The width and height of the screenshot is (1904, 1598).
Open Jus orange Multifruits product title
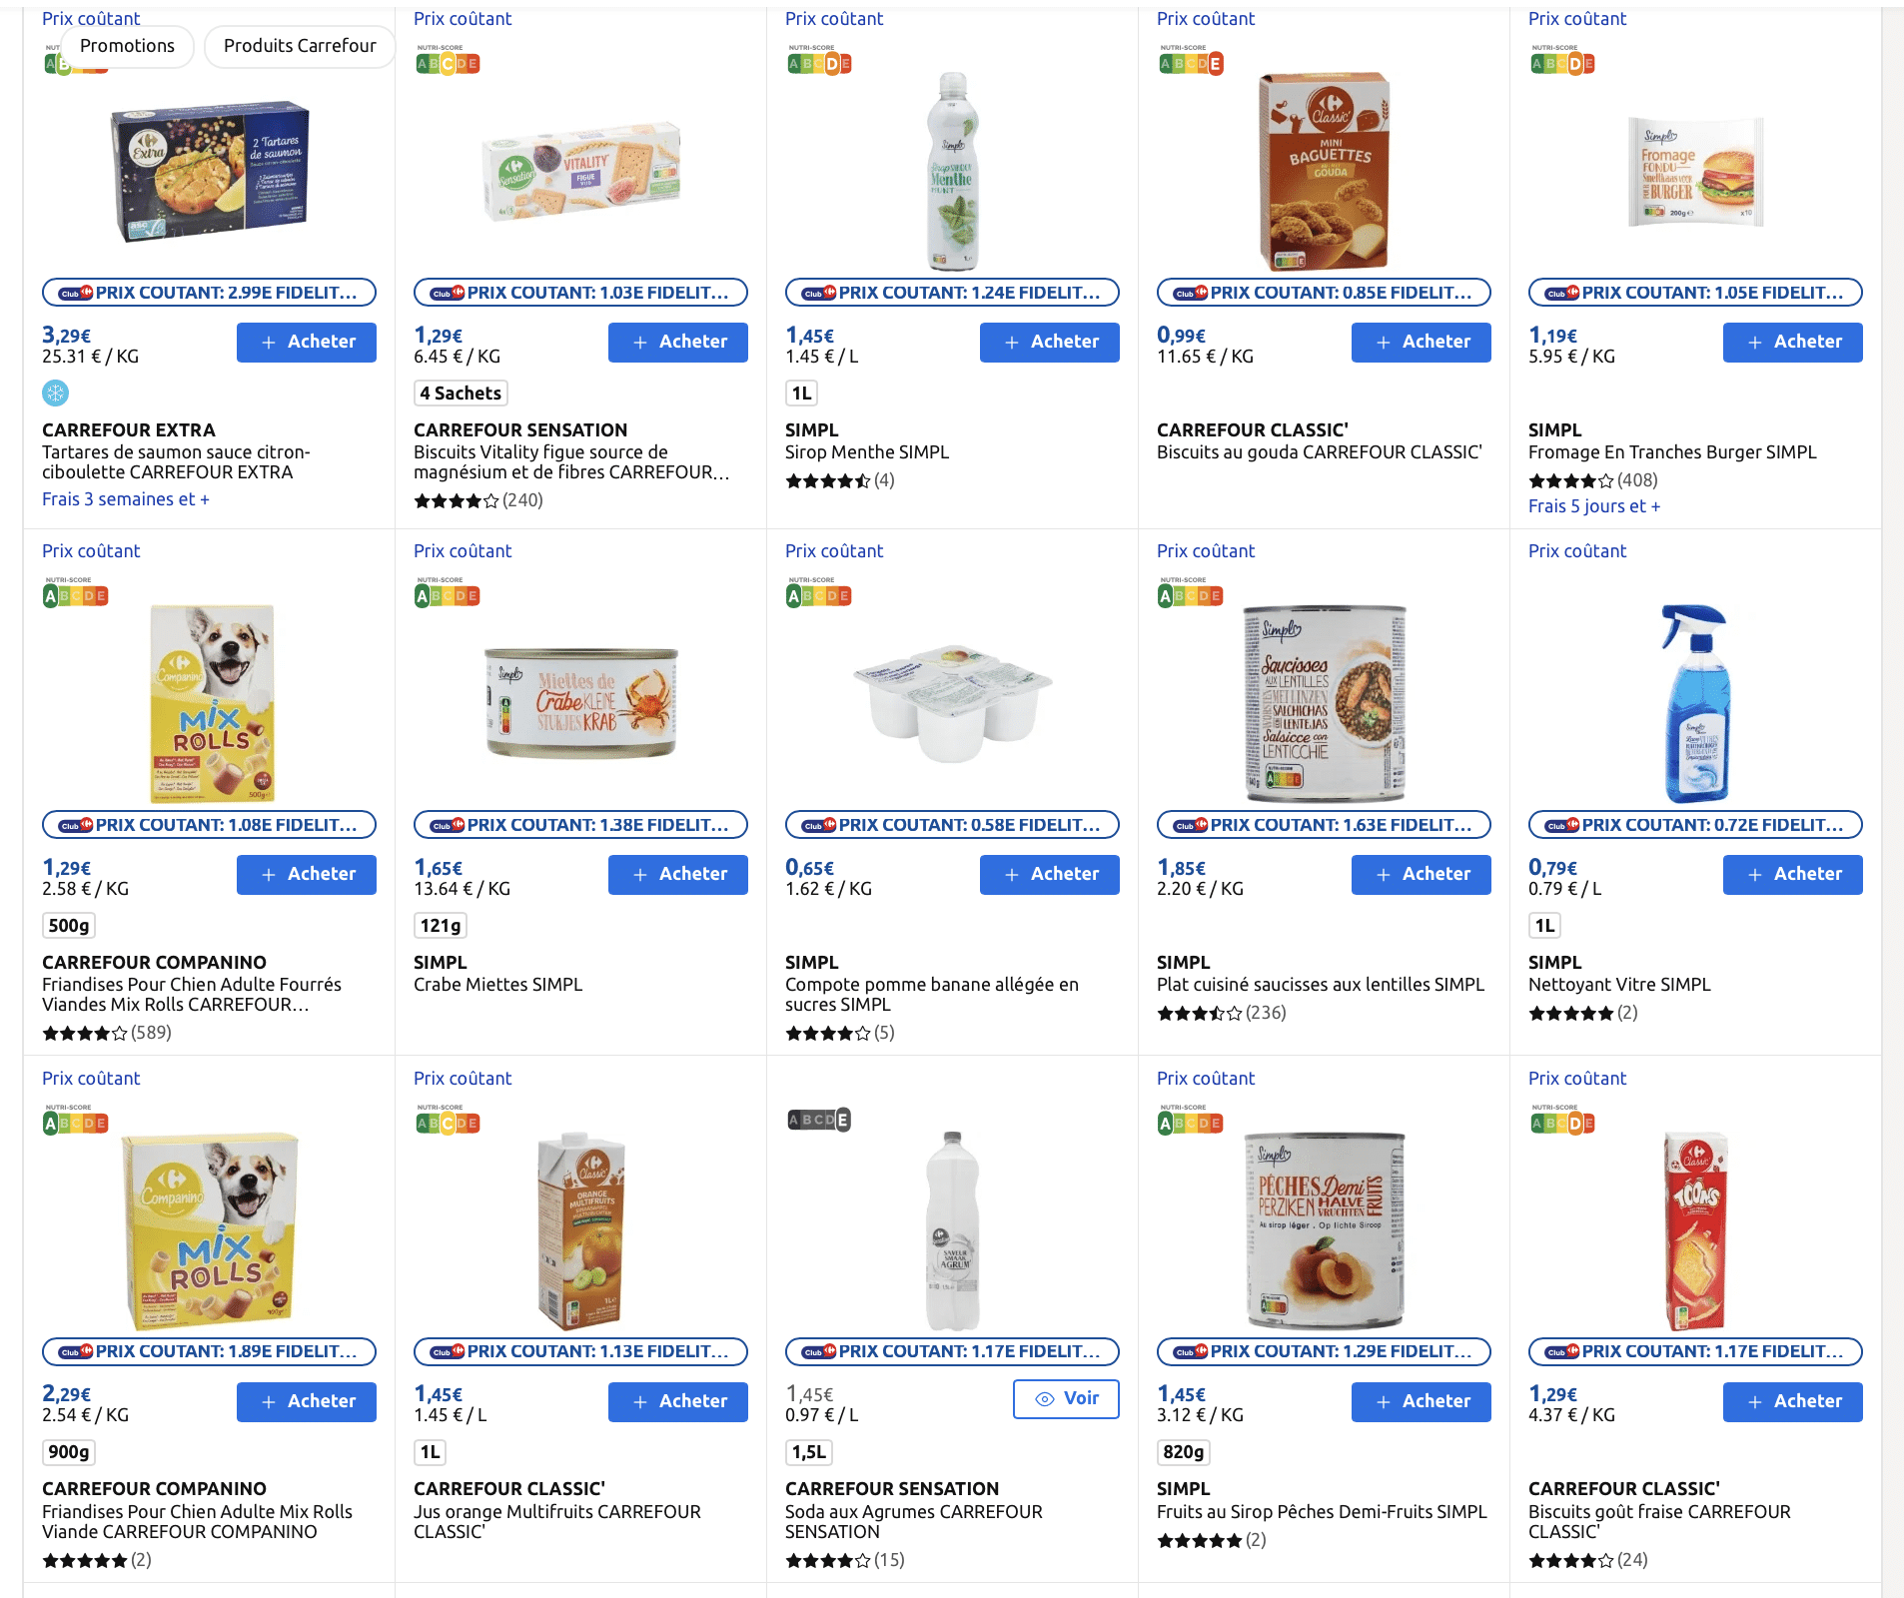(x=556, y=1521)
